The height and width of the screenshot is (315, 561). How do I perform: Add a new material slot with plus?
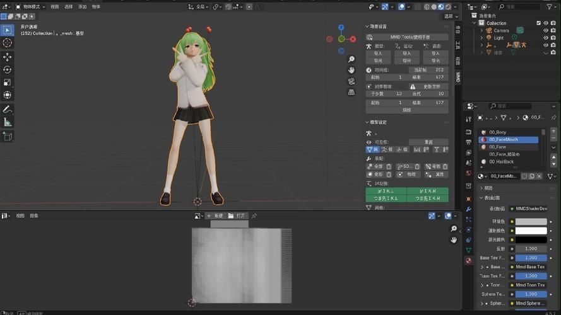coord(553,131)
